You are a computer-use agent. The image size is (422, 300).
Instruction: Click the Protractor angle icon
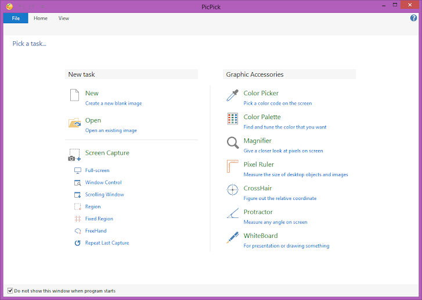233,213
